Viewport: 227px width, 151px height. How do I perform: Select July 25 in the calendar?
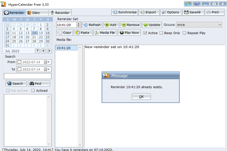point(14,41)
